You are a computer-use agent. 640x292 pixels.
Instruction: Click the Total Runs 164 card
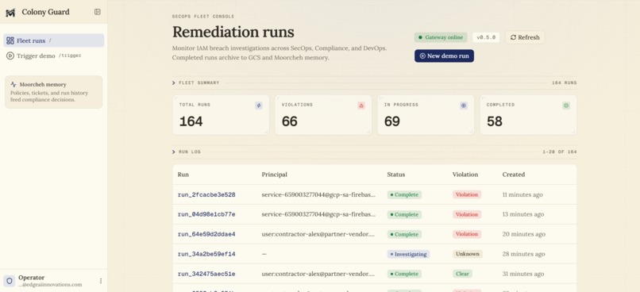pos(221,115)
